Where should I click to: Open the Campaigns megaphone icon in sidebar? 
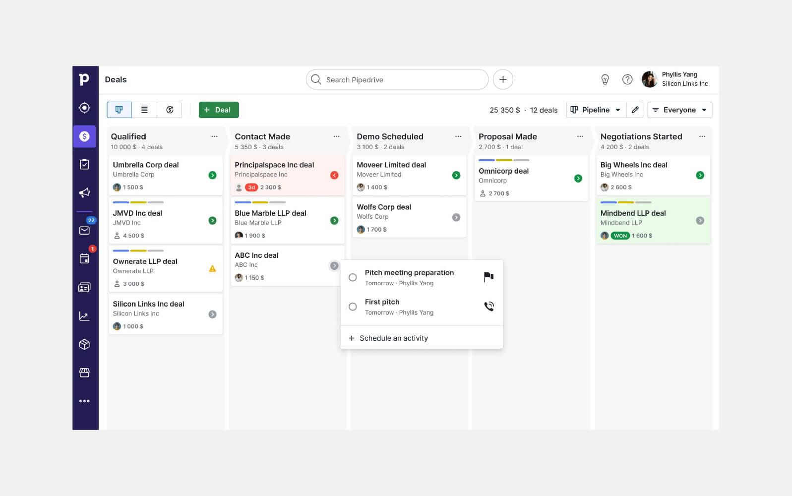tap(84, 192)
